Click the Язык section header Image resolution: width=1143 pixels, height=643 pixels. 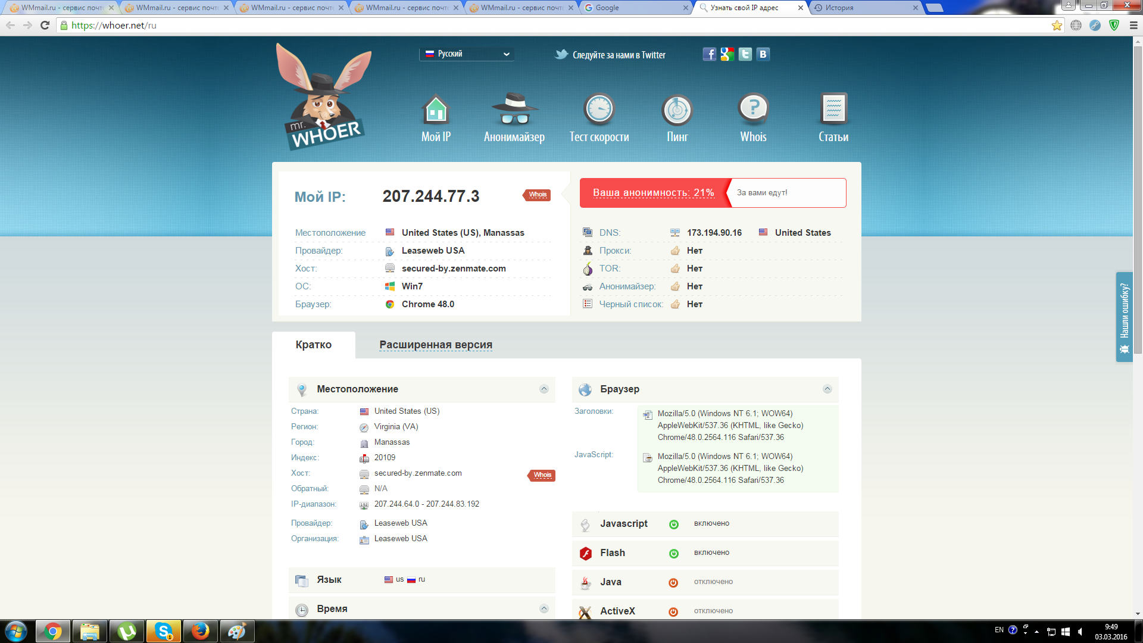(422, 580)
